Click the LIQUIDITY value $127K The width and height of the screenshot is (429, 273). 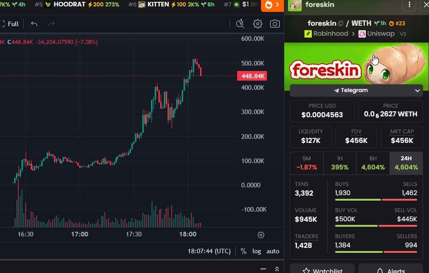pos(310,141)
